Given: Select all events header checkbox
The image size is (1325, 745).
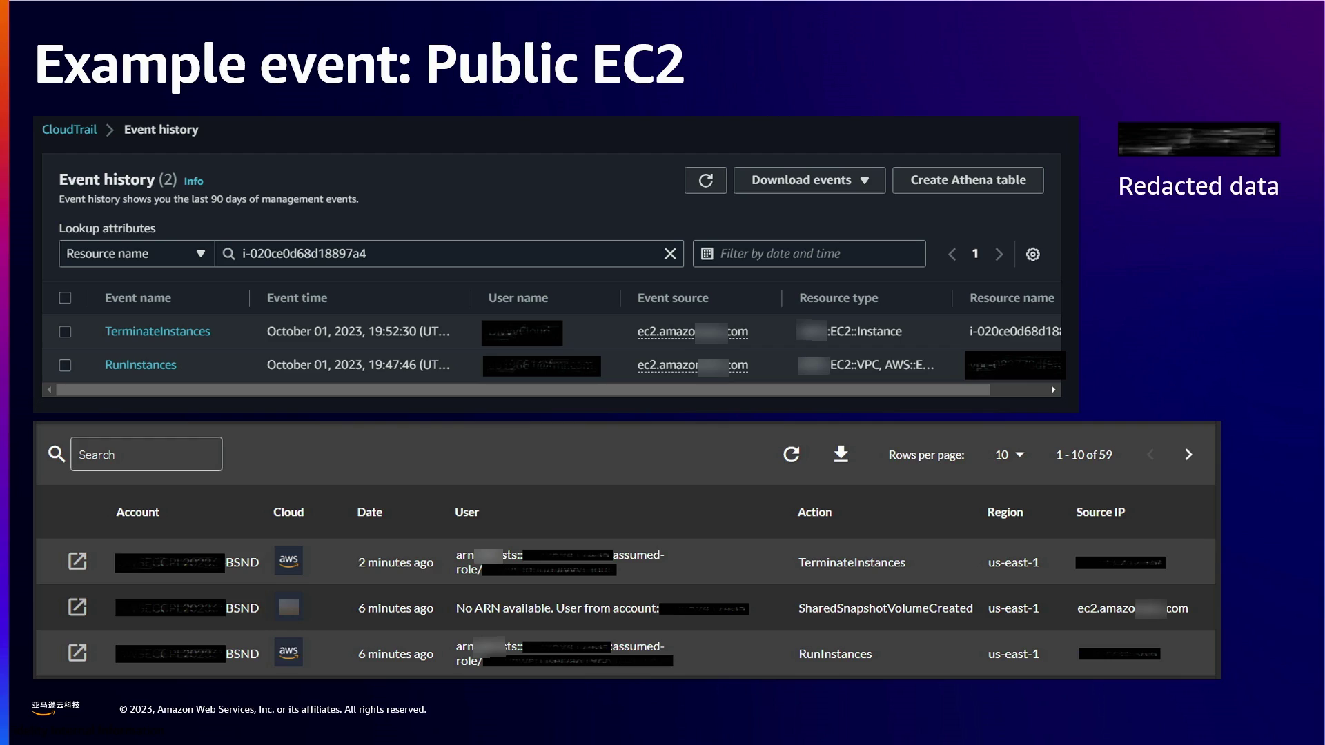Looking at the screenshot, I should [65, 298].
